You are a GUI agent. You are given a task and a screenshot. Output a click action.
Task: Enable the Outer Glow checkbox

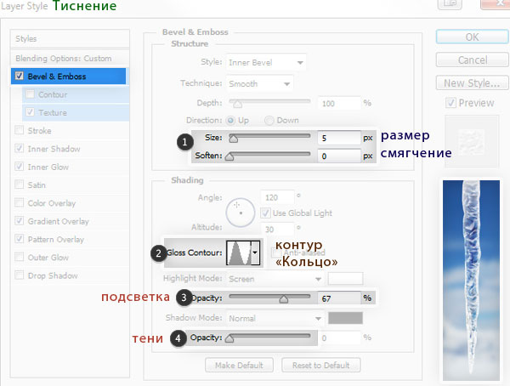click(20, 257)
